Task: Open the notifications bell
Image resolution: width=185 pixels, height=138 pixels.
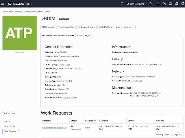Action: (x=158, y=4)
